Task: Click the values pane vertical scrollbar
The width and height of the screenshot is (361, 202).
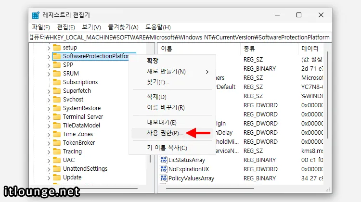Action: click(x=327, y=95)
